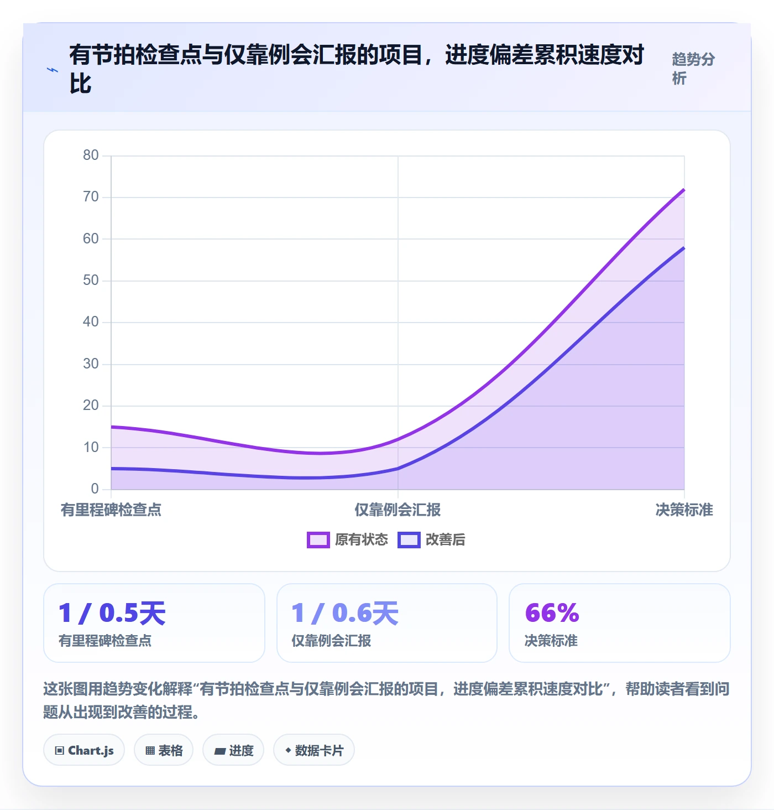Screen dimensions: 774x810
Task: Click the y-axis value 10
Action: tap(91, 447)
